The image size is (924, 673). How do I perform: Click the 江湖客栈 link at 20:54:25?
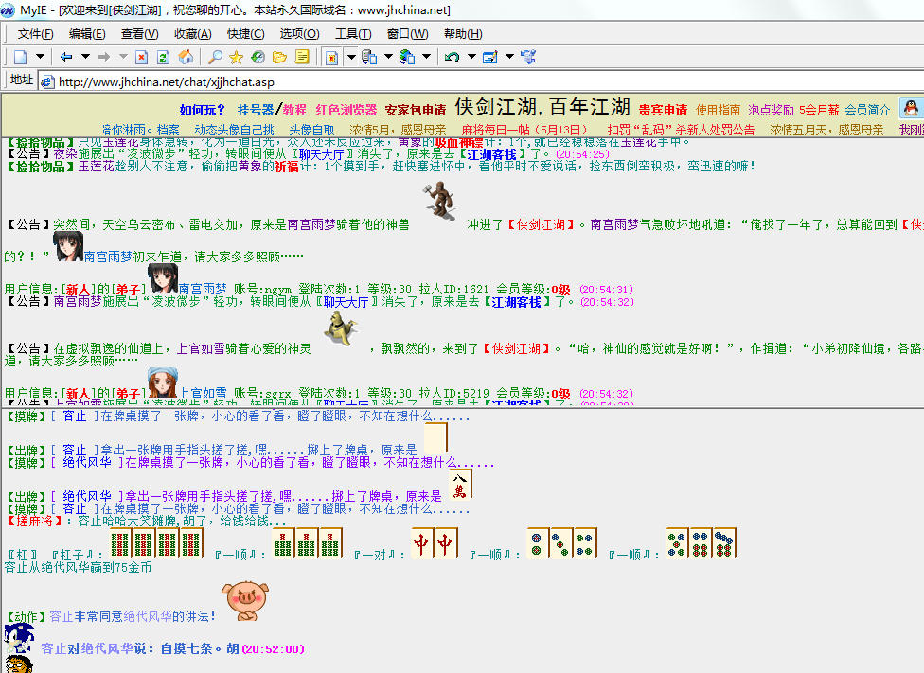tap(491, 154)
